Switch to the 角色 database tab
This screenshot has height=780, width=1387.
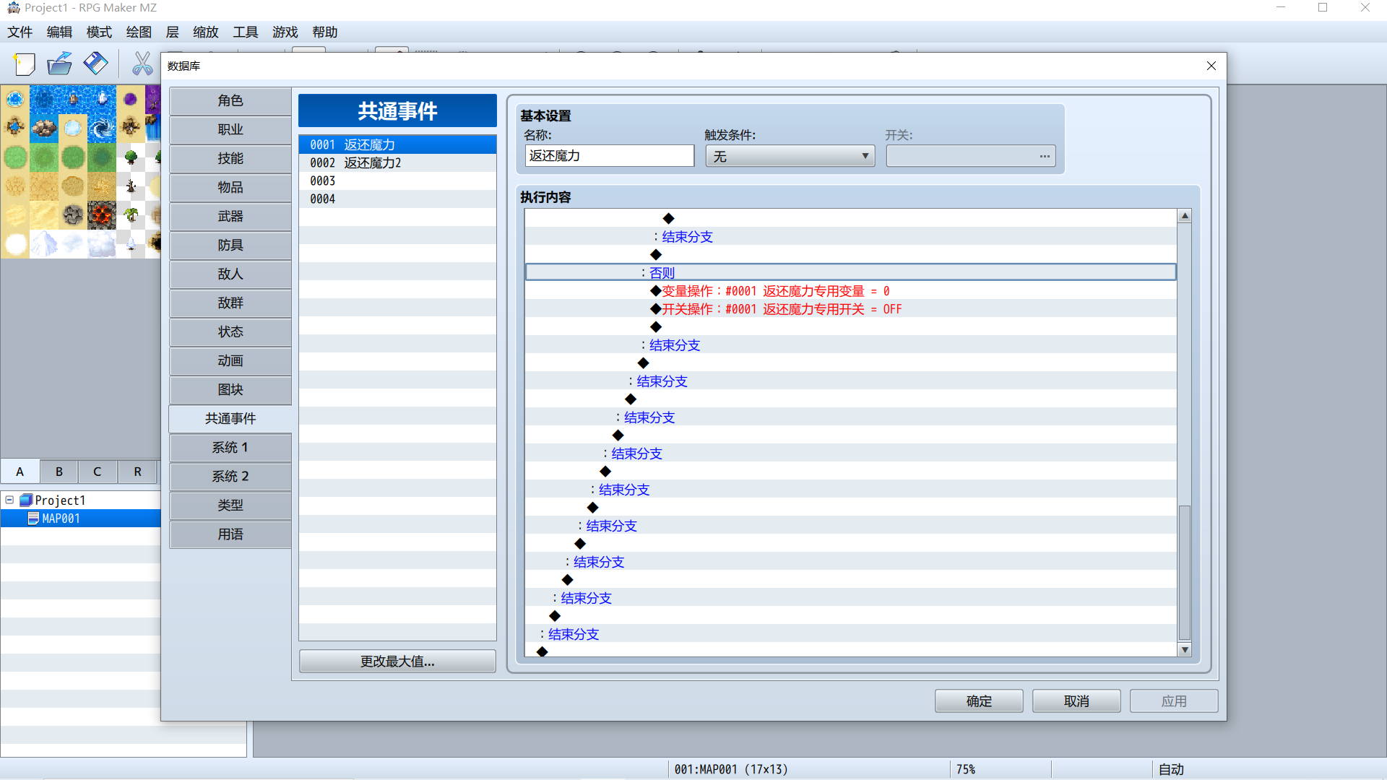(230, 101)
